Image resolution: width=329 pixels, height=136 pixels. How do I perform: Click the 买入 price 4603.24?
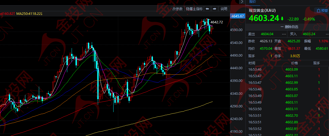pyautogui.click(x=309, y=34)
